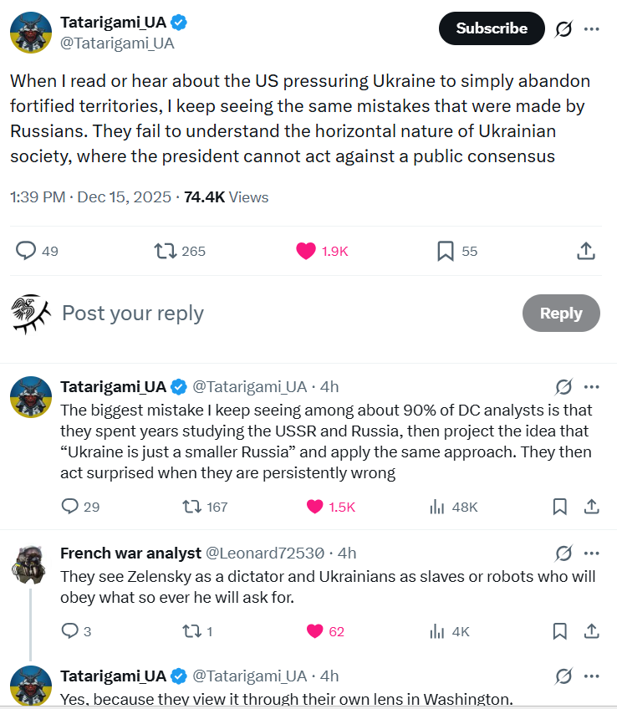Bookmark the French war analyst reply
The height and width of the screenshot is (709, 617).
tap(560, 631)
